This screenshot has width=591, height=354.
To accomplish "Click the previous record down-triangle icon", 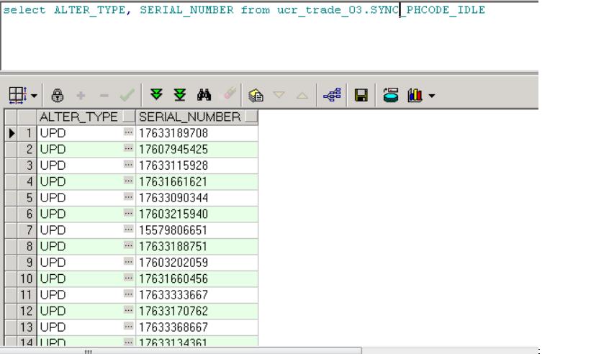I will coord(279,94).
